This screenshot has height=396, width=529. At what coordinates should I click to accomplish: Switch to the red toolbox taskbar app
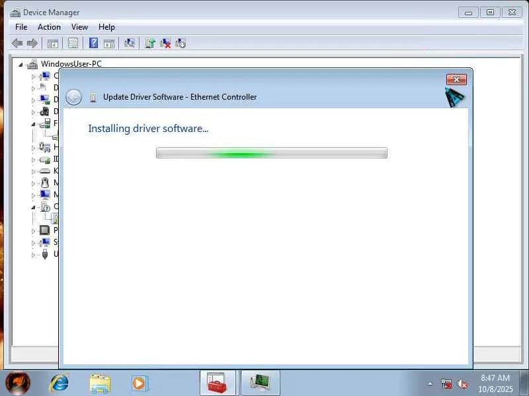point(218,383)
